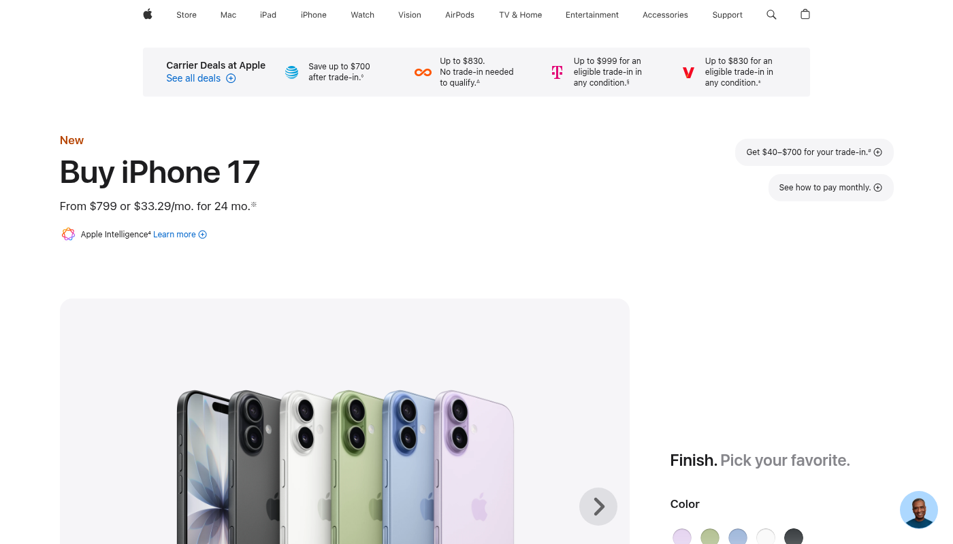Screen dimensions: 953x544
Task: Select the sage green color option
Action: coord(710,537)
